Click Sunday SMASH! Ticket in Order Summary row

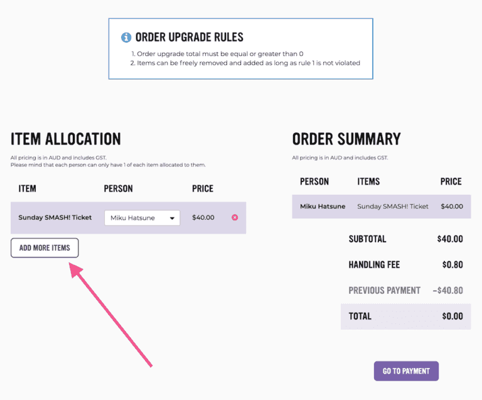click(393, 206)
